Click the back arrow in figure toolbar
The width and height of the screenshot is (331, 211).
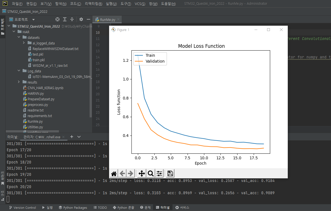tap(122, 174)
